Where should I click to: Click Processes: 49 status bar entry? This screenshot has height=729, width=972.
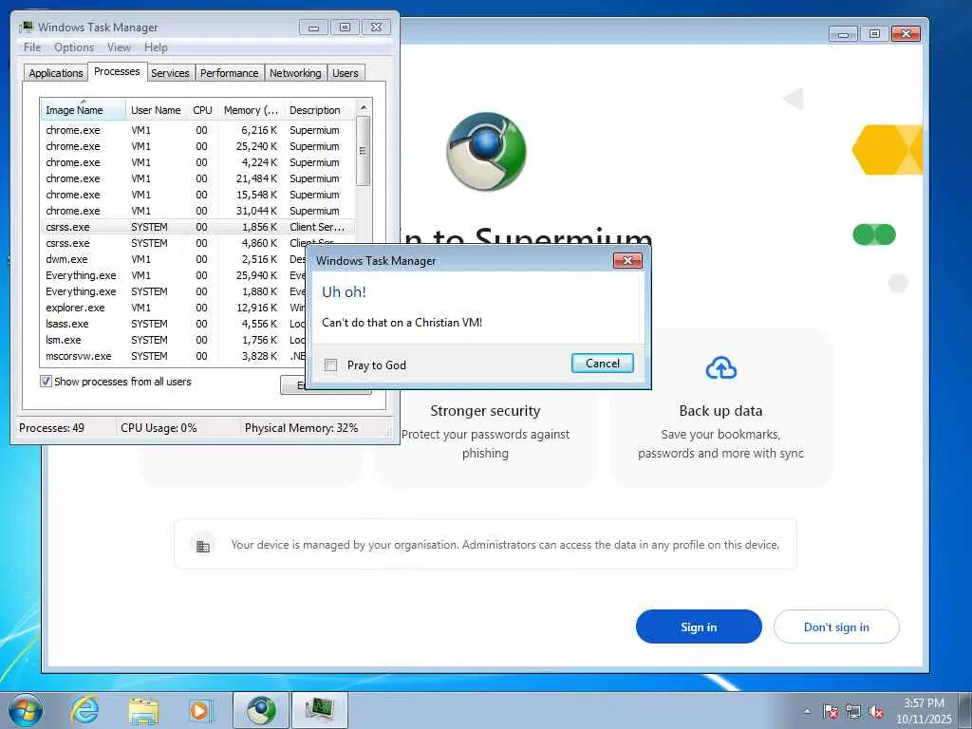[x=51, y=428]
